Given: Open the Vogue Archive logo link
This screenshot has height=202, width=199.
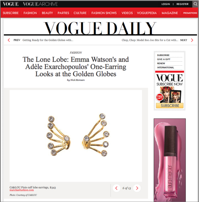Looking at the screenshot, I should click(40, 4).
